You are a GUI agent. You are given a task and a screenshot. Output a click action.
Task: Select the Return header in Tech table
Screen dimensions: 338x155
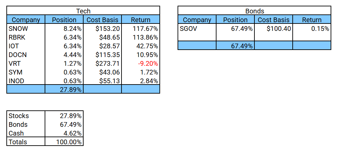coord(141,19)
